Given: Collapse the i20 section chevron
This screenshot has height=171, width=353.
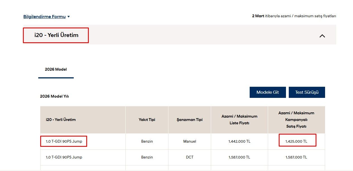Looking at the screenshot, I should pos(322,36).
